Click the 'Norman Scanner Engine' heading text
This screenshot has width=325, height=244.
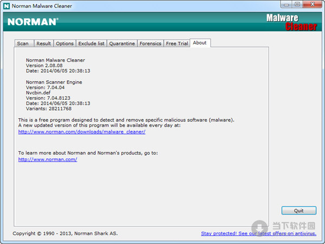[54, 82]
